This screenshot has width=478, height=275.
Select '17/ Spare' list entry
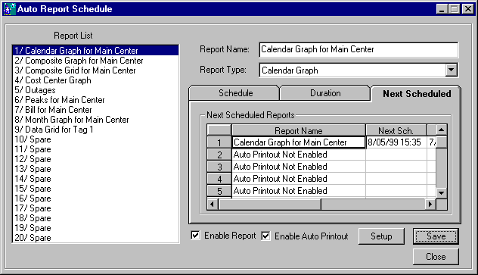click(x=95, y=208)
